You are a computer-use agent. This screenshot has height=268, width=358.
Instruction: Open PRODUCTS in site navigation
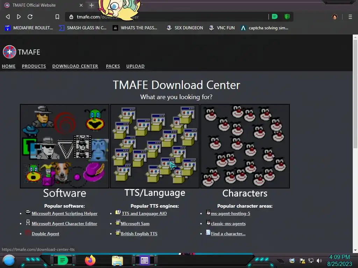point(34,66)
